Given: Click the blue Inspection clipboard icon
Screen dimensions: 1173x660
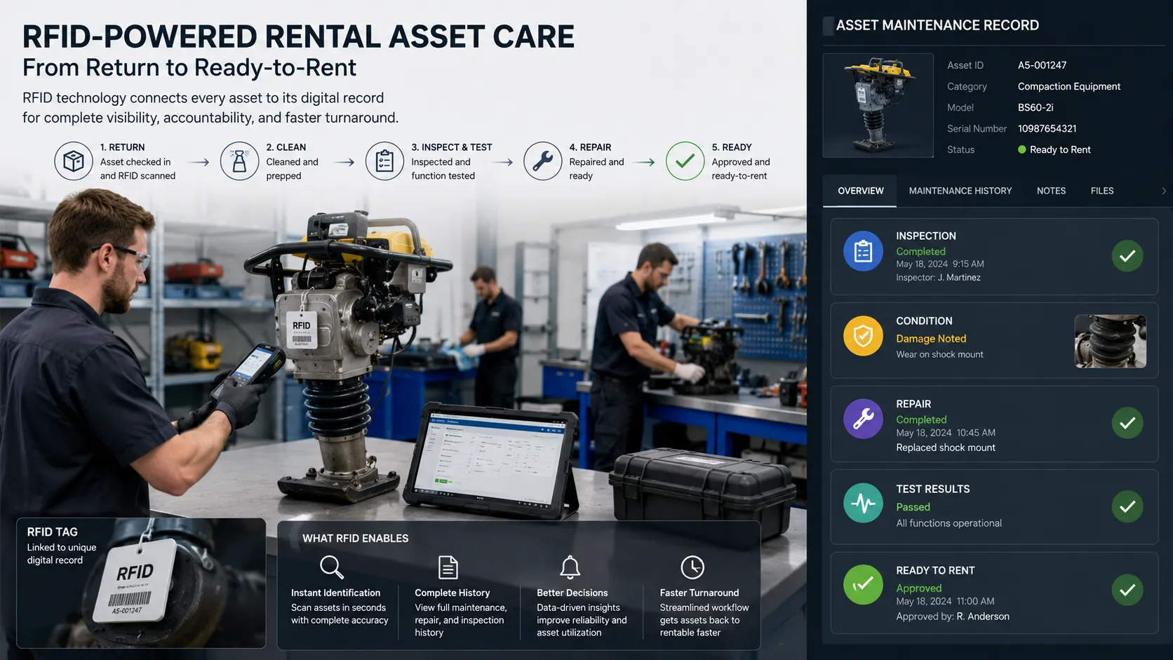Looking at the screenshot, I should (x=863, y=251).
